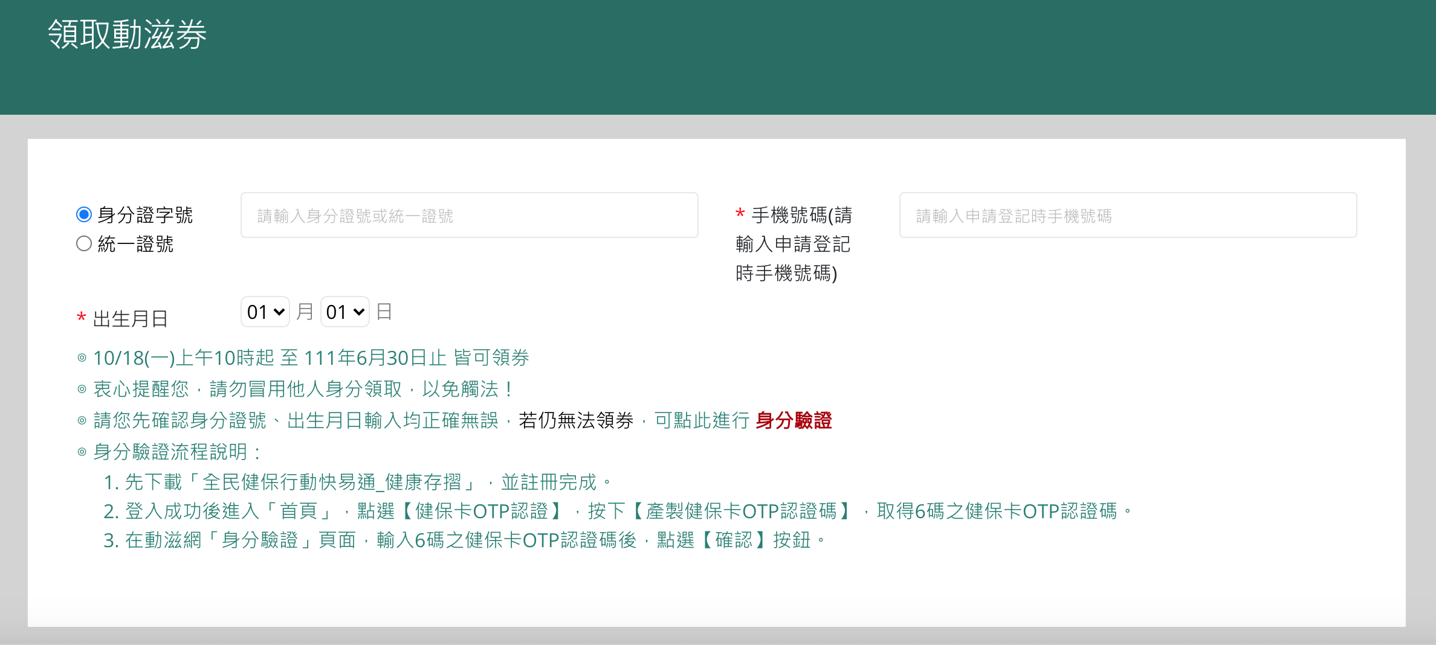Image resolution: width=1436 pixels, height=645 pixels.
Task: Click the 10/18 redemption period notice
Action: click(x=311, y=358)
